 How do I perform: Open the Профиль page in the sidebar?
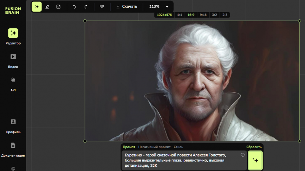coord(13,126)
